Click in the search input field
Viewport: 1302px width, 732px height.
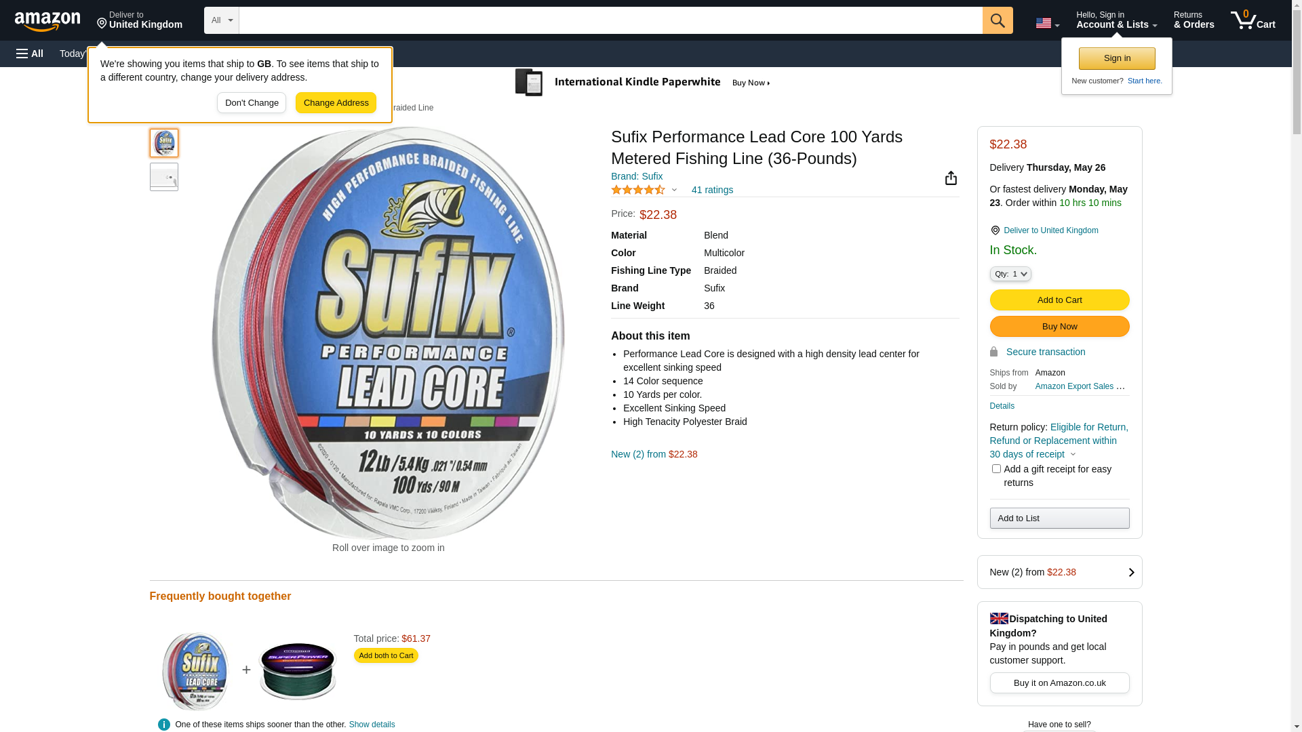pyautogui.click(x=610, y=20)
